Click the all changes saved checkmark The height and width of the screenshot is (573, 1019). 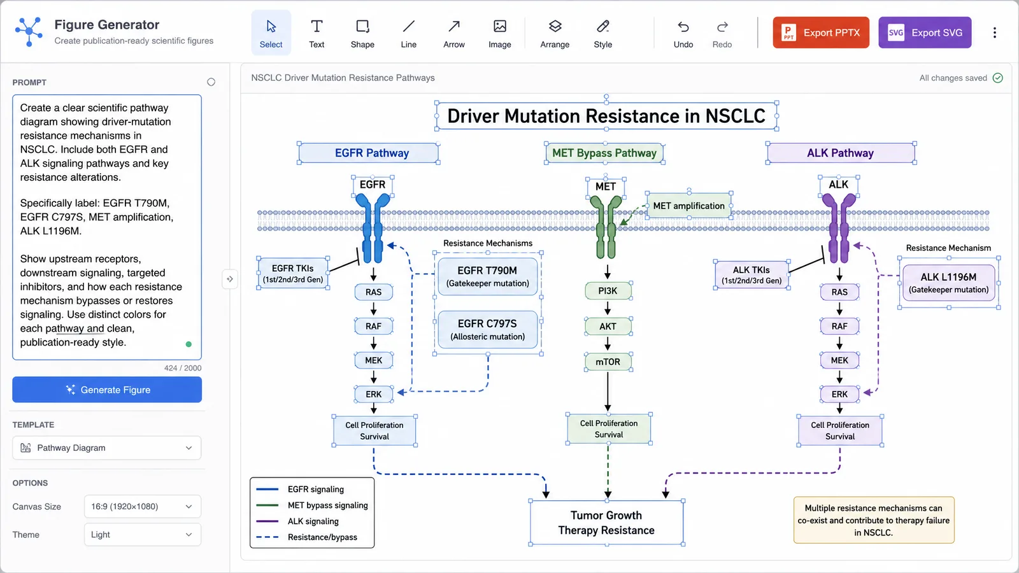click(x=998, y=78)
